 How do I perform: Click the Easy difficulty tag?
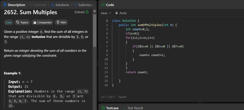[x=9, y=22]
